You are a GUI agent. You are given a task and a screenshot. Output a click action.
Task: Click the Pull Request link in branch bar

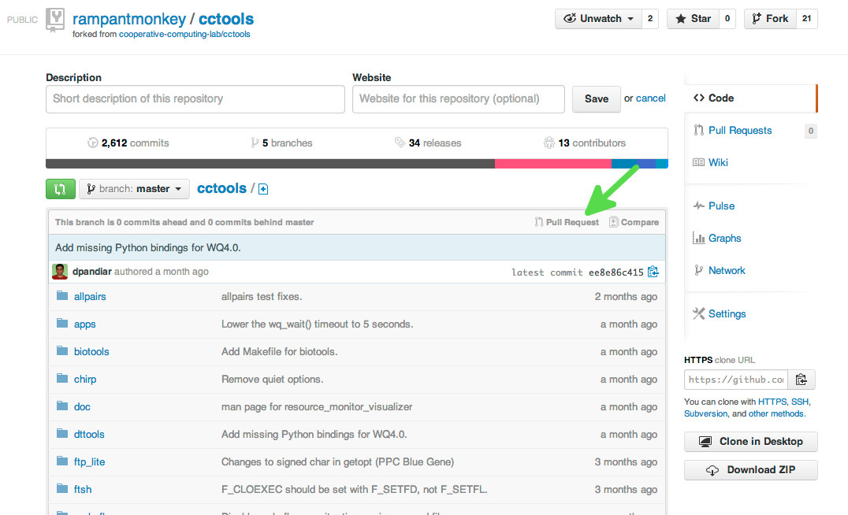pos(567,222)
